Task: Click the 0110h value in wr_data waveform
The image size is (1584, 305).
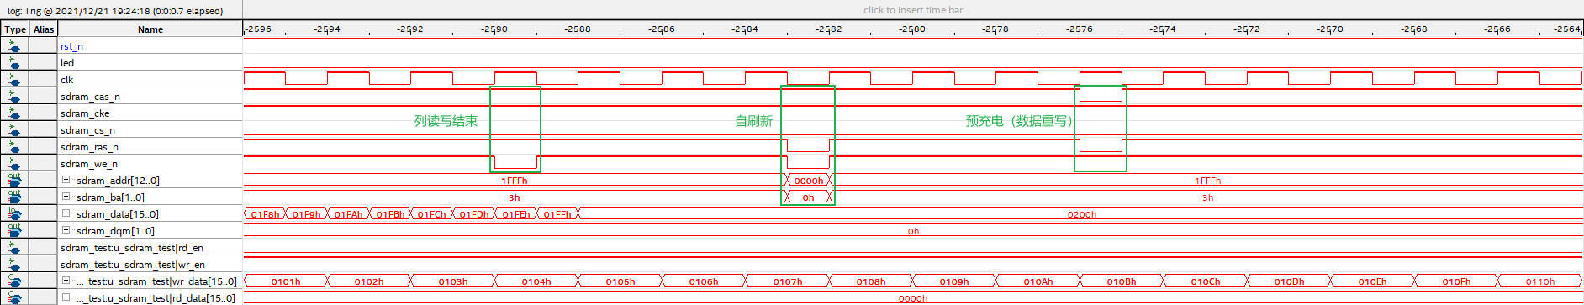Action: pyautogui.click(x=1540, y=281)
